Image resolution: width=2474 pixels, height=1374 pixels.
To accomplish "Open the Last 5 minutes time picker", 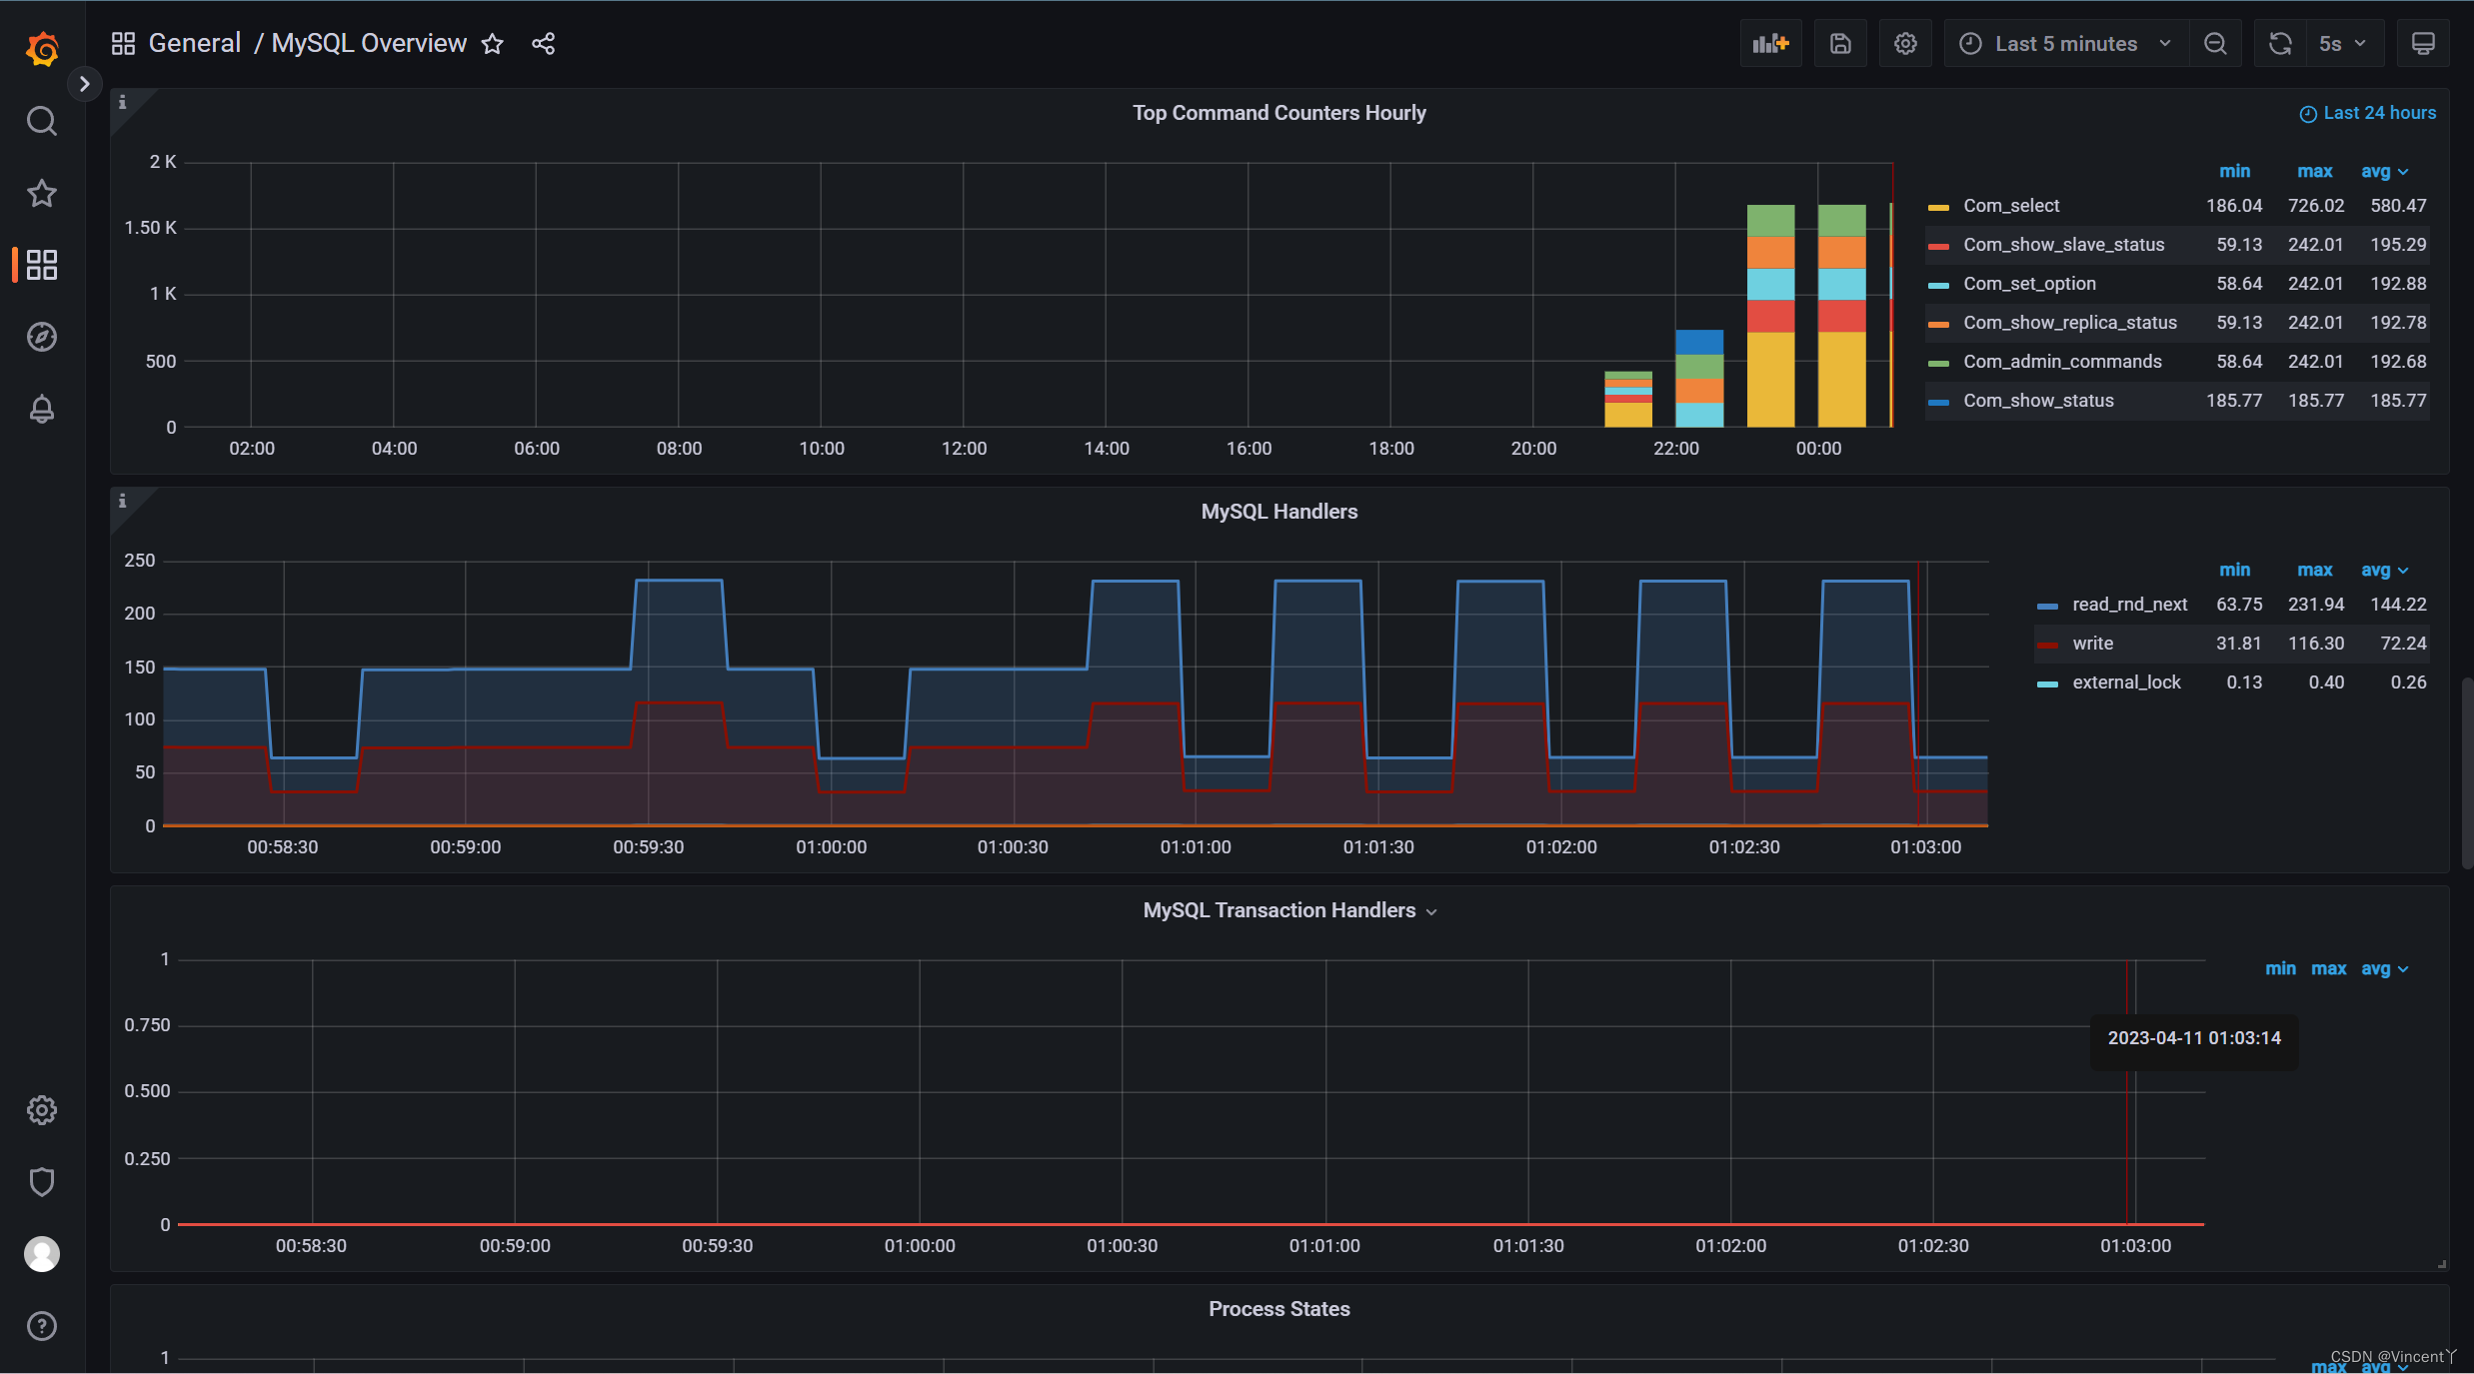I will (2062, 43).
